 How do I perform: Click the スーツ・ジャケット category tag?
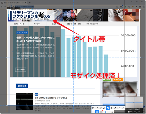22,33
